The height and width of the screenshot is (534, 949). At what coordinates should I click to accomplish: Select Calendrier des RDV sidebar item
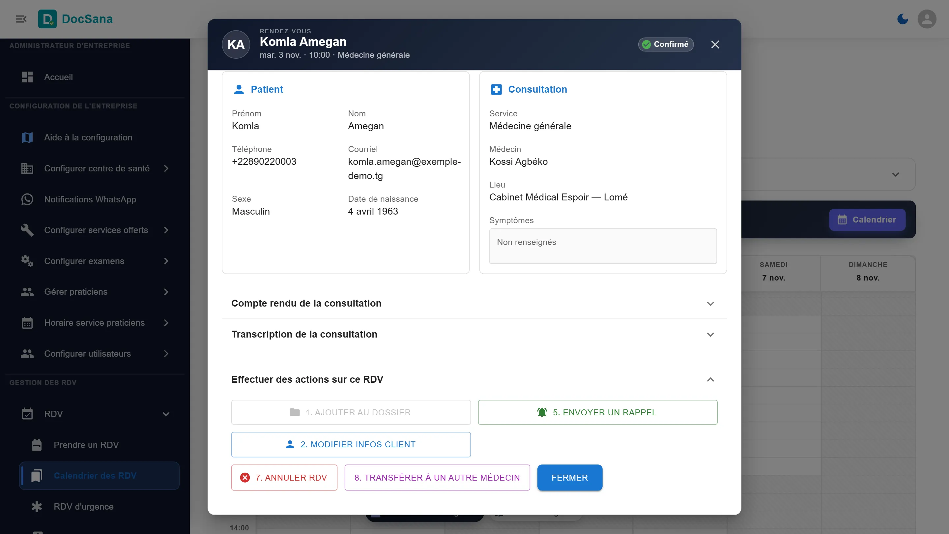[99, 476]
